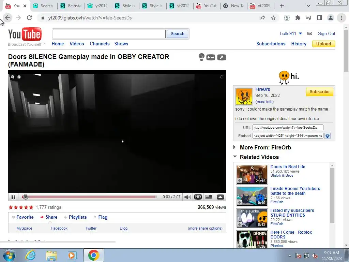Click the YouTube search text box
Viewport: 349px width, 262px height.
click(x=109, y=34)
